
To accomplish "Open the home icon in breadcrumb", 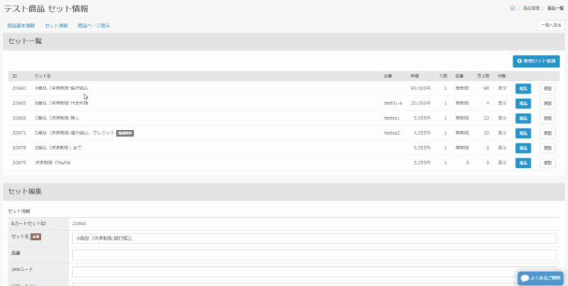I will (x=512, y=8).
